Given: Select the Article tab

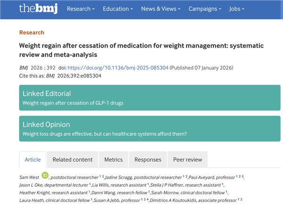Looking at the screenshot, I should pyautogui.click(x=33, y=159).
